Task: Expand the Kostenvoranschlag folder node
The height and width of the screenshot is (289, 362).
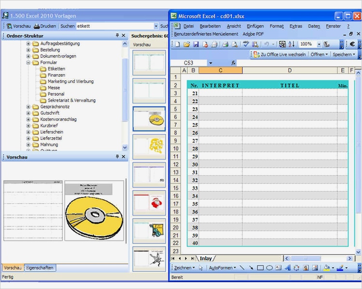Action: 28,119
